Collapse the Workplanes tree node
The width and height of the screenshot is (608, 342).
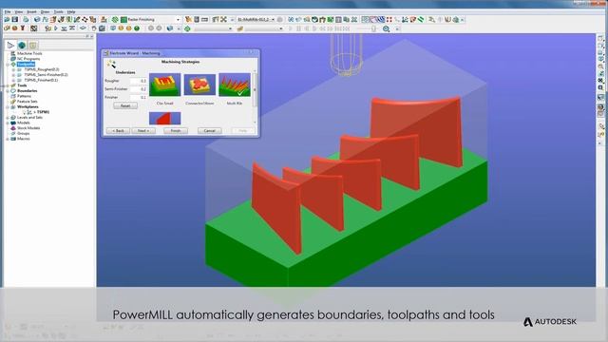click(x=8, y=106)
